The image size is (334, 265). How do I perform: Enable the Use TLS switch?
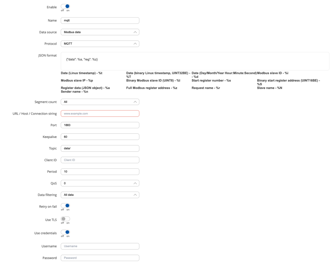pyautogui.click(x=65, y=219)
